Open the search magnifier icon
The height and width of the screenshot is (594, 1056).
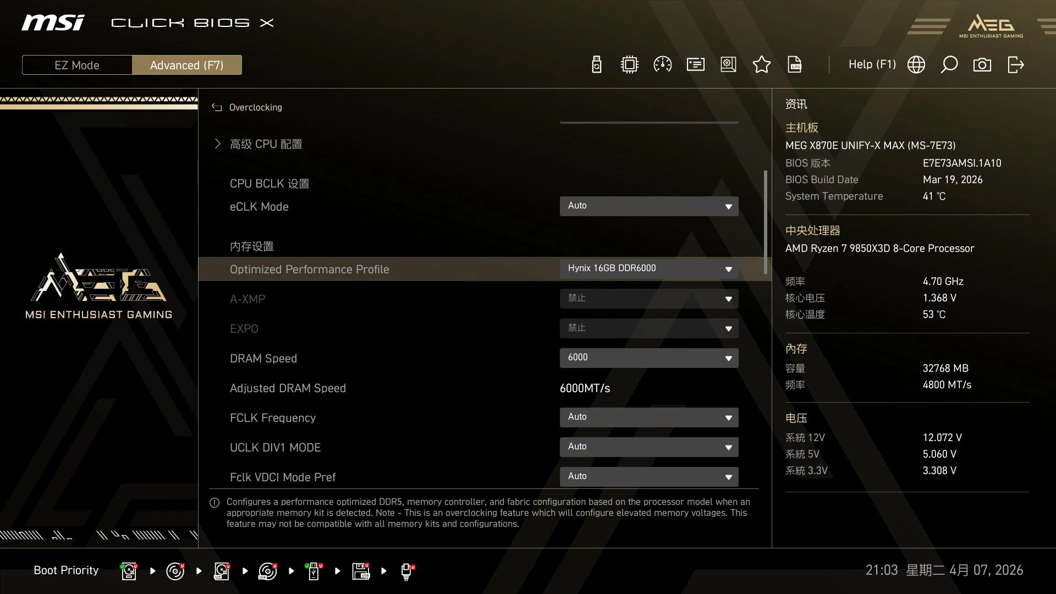coord(949,65)
